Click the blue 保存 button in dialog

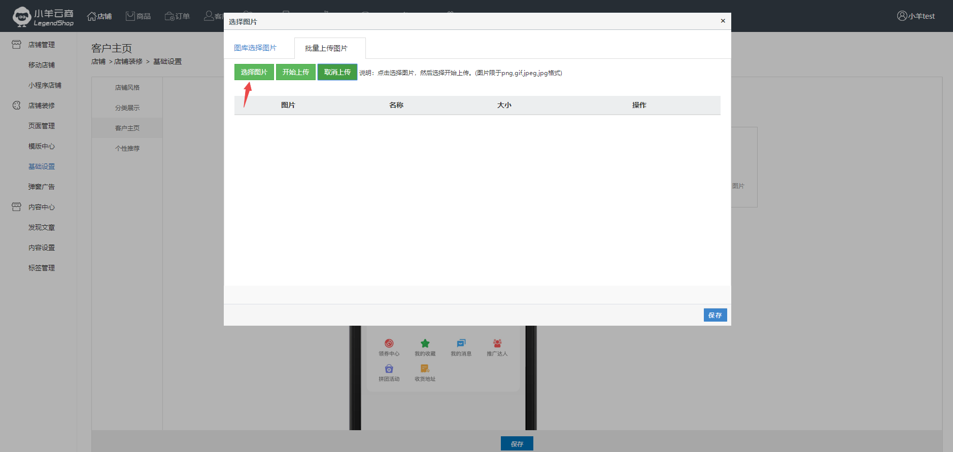point(715,315)
